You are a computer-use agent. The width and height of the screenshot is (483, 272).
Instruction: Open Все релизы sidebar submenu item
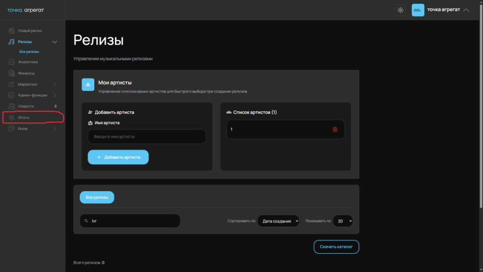pyautogui.click(x=29, y=51)
